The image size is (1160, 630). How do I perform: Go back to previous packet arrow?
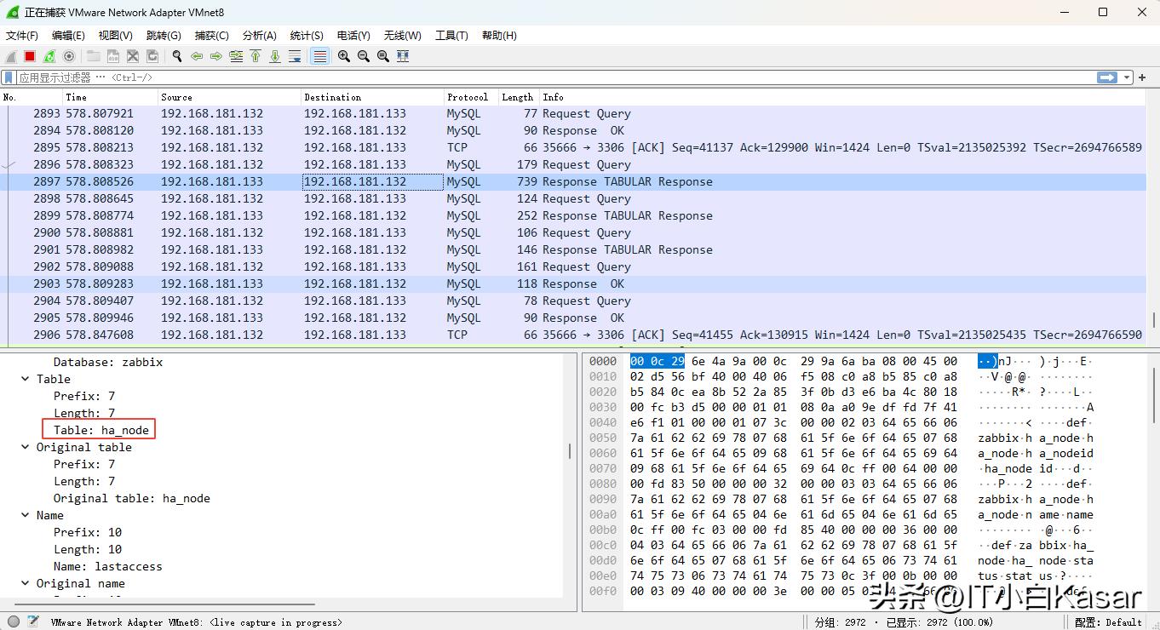coord(197,56)
